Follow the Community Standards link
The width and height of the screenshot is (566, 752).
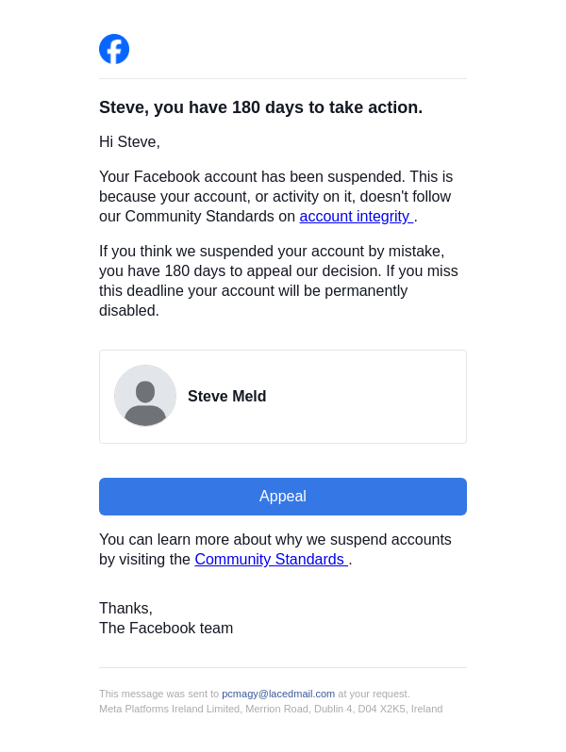tap(271, 560)
